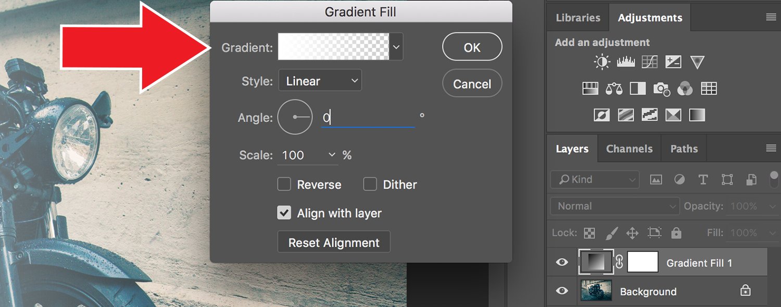
Task: Lock all layer attributes padlock icon
Action: 676,233
